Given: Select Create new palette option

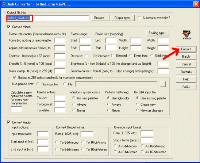Looking at the screenshot, I should click(x=137, y=104).
